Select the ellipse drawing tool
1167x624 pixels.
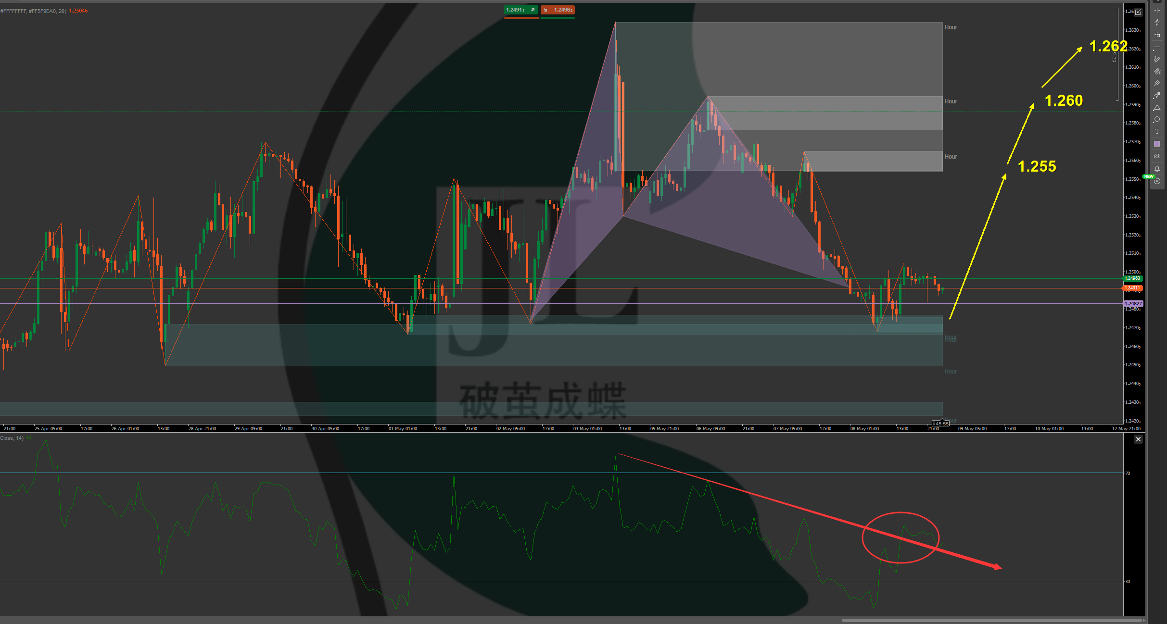[x=1157, y=119]
